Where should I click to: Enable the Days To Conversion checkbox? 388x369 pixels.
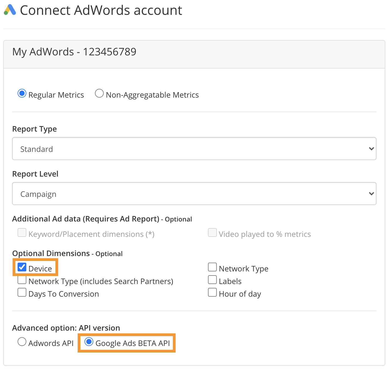click(x=22, y=293)
